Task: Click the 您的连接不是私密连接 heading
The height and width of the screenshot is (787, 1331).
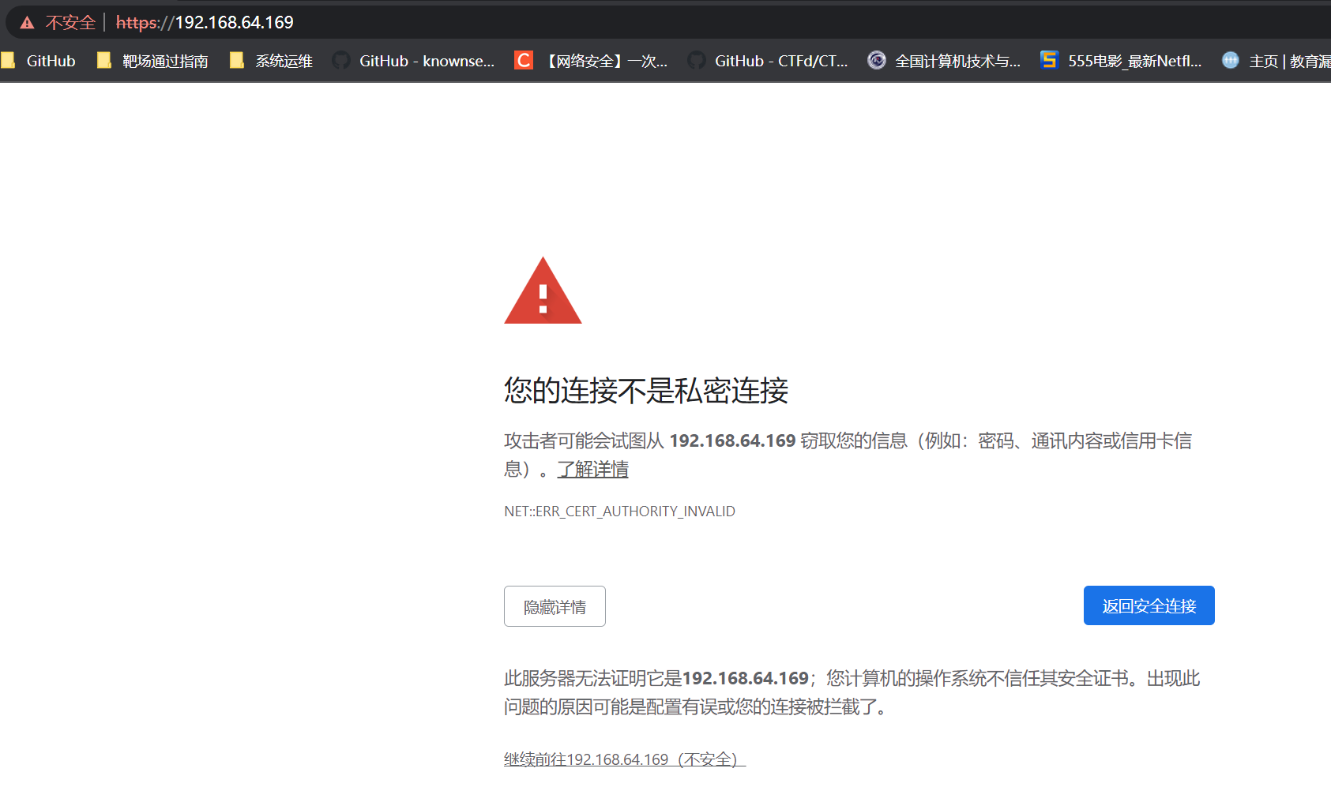Action: pyautogui.click(x=646, y=391)
